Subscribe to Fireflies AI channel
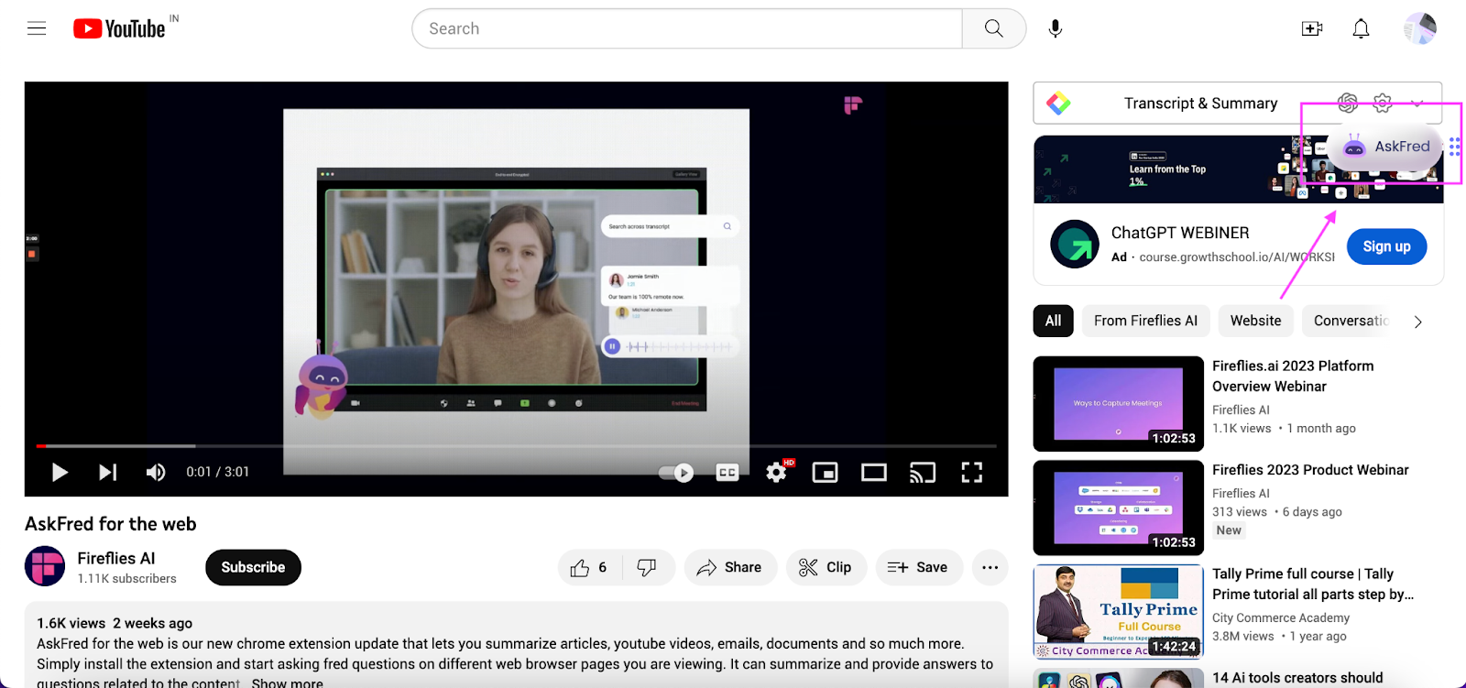The height and width of the screenshot is (688, 1466). click(x=254, y=568)
